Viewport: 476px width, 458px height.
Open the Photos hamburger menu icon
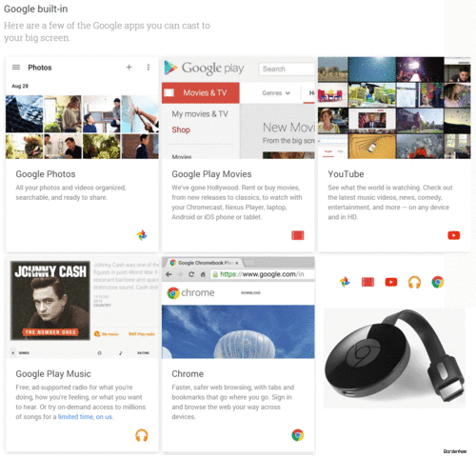[x=16, y=68]
